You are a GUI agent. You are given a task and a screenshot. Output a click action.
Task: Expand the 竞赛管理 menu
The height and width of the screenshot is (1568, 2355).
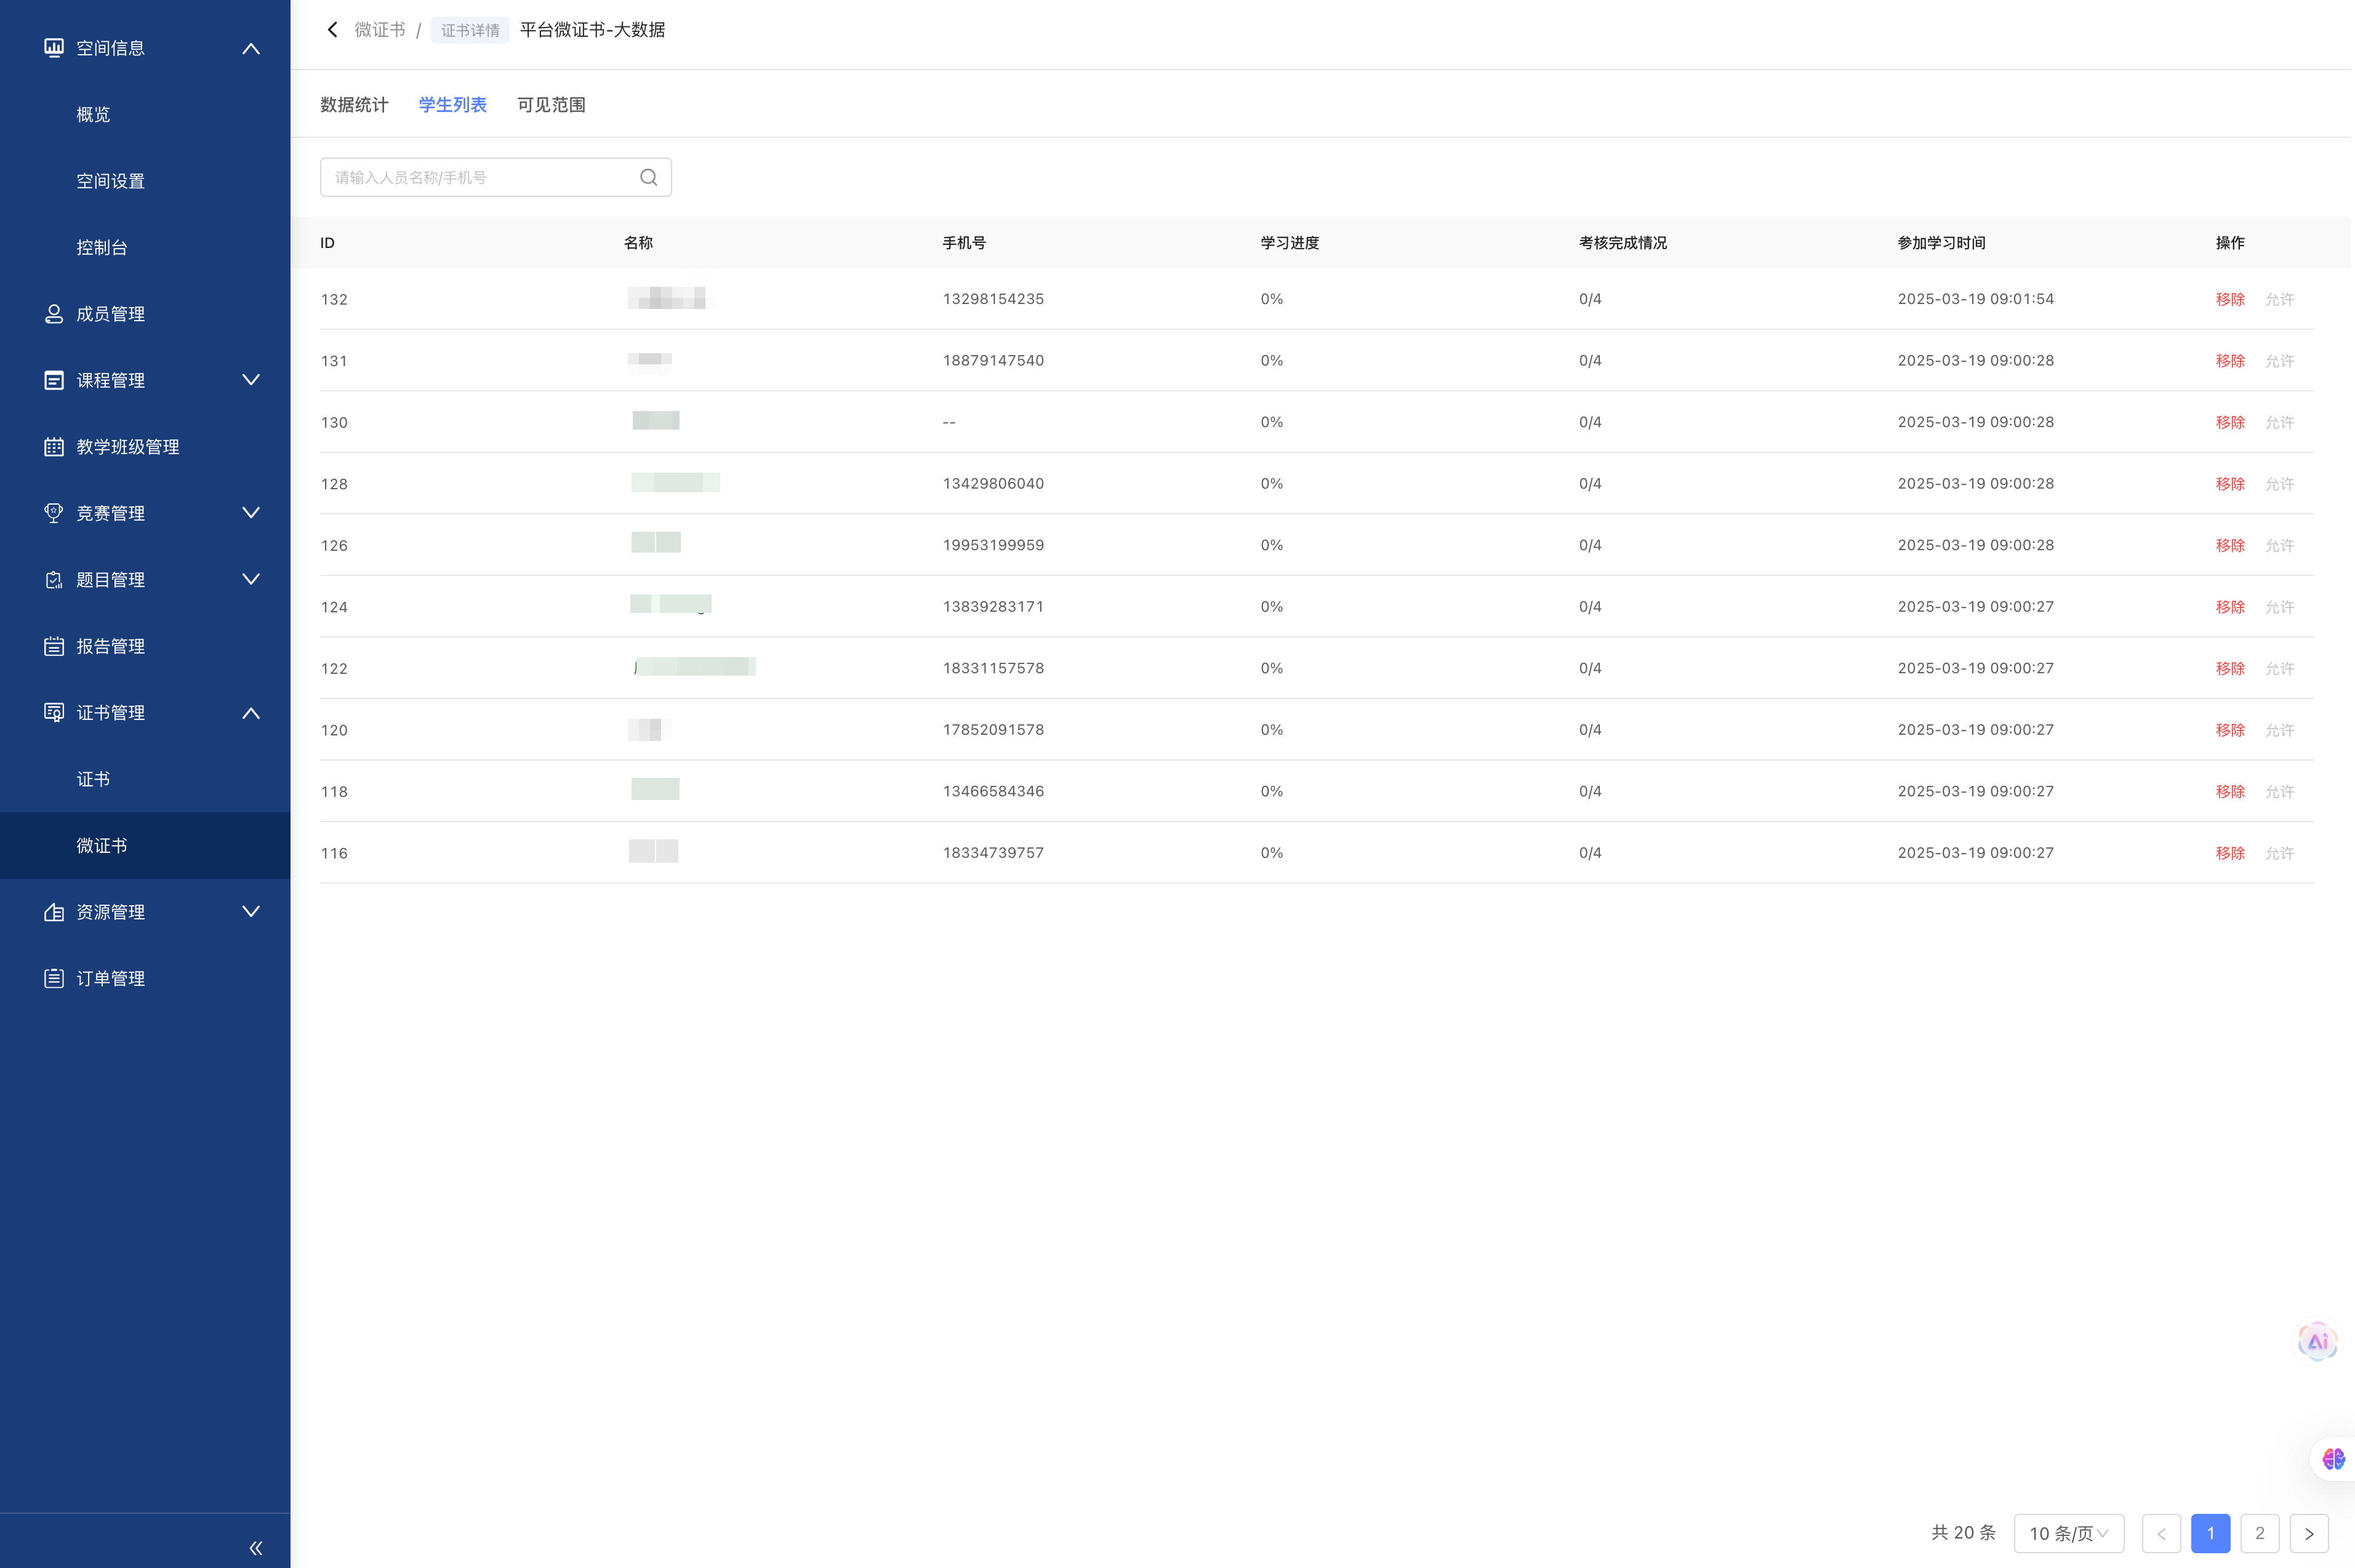click(251, 513)
